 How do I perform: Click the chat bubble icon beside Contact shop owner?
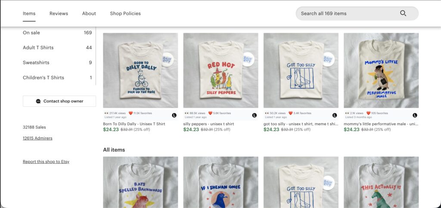click(38, 101)
